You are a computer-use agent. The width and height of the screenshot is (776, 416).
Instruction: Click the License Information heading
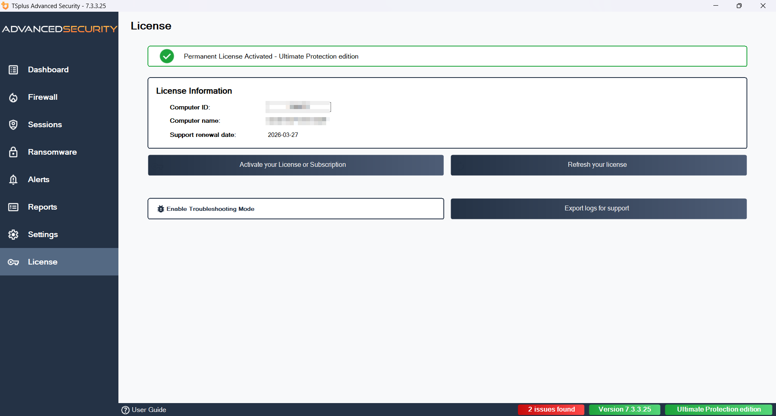click(x=194, y=91)
